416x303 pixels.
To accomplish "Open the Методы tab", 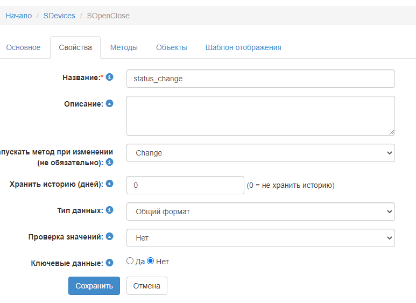I will click(124, 47).
